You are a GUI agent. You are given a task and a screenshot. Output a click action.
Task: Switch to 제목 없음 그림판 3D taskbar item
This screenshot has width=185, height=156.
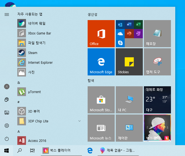tap(118, 151)
